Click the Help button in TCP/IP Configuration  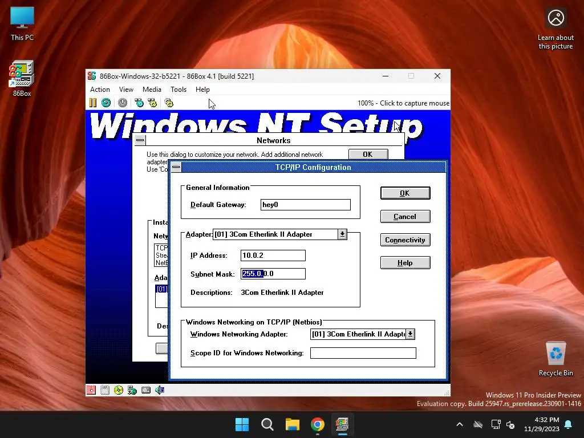tap(405, 262)
